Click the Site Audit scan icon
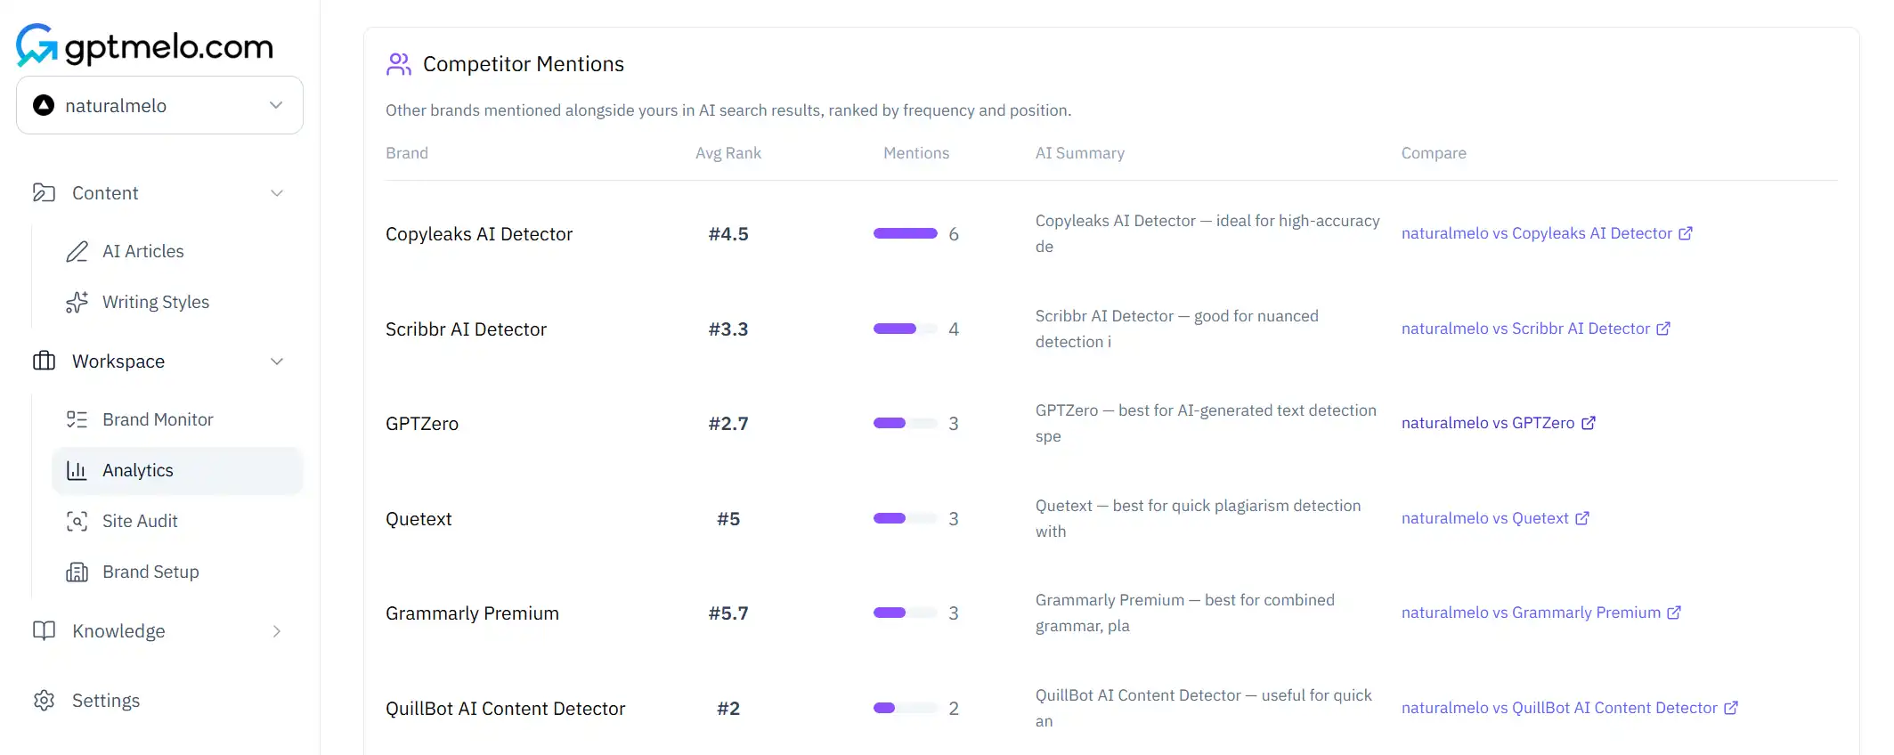 tap(77, 521)
